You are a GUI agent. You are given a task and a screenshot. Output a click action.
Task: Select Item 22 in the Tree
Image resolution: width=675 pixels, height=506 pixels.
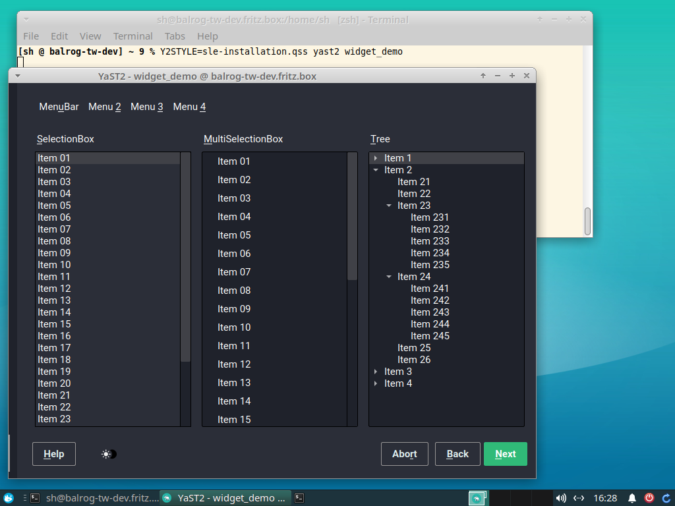coord(414,194)
